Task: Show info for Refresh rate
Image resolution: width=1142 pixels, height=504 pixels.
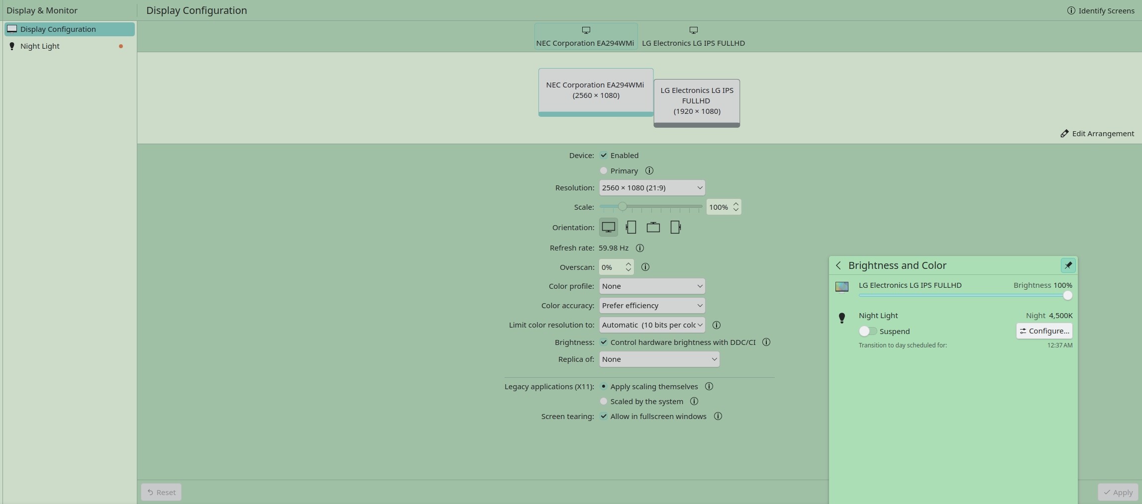Action: tap(640, 248)
